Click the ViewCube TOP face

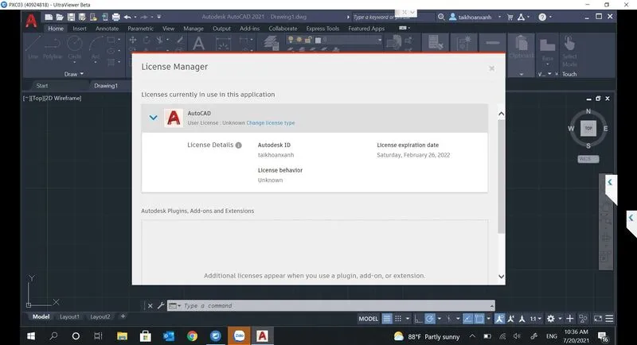tap(588, 128)
